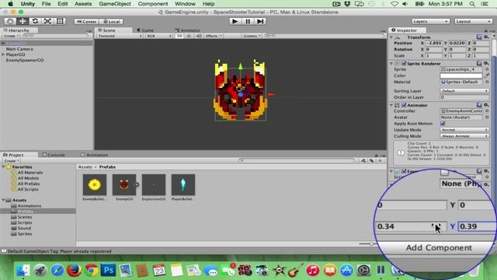Uncheck Apply Root Motion
Screen dimensions: 497x280
point(443,124)
